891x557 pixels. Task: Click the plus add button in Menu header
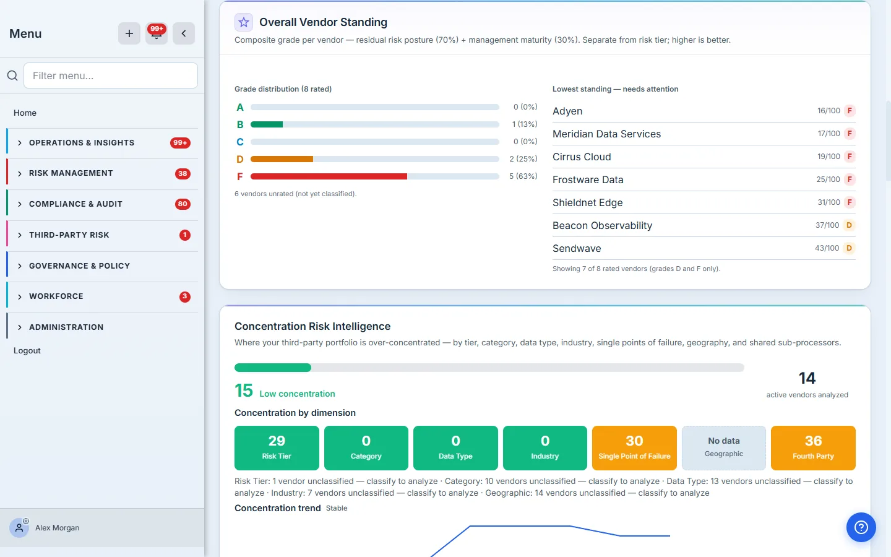click(x=129, y=33)
